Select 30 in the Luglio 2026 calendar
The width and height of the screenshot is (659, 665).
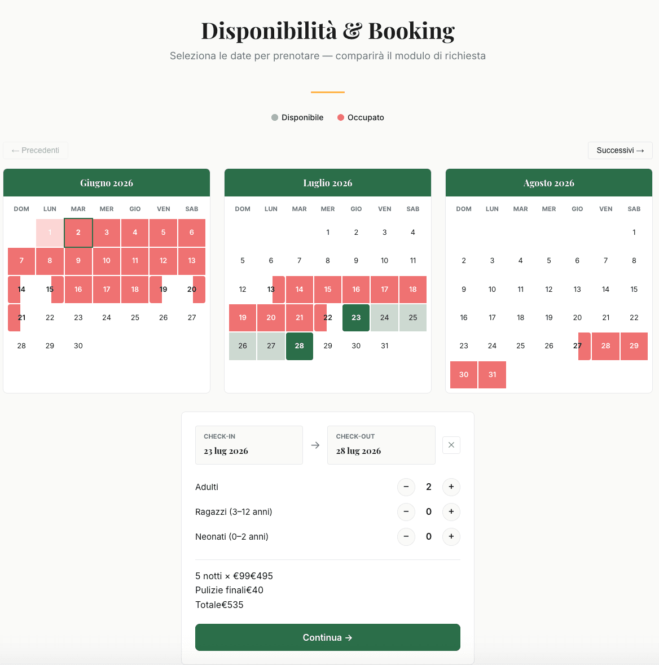click(356, 346)
